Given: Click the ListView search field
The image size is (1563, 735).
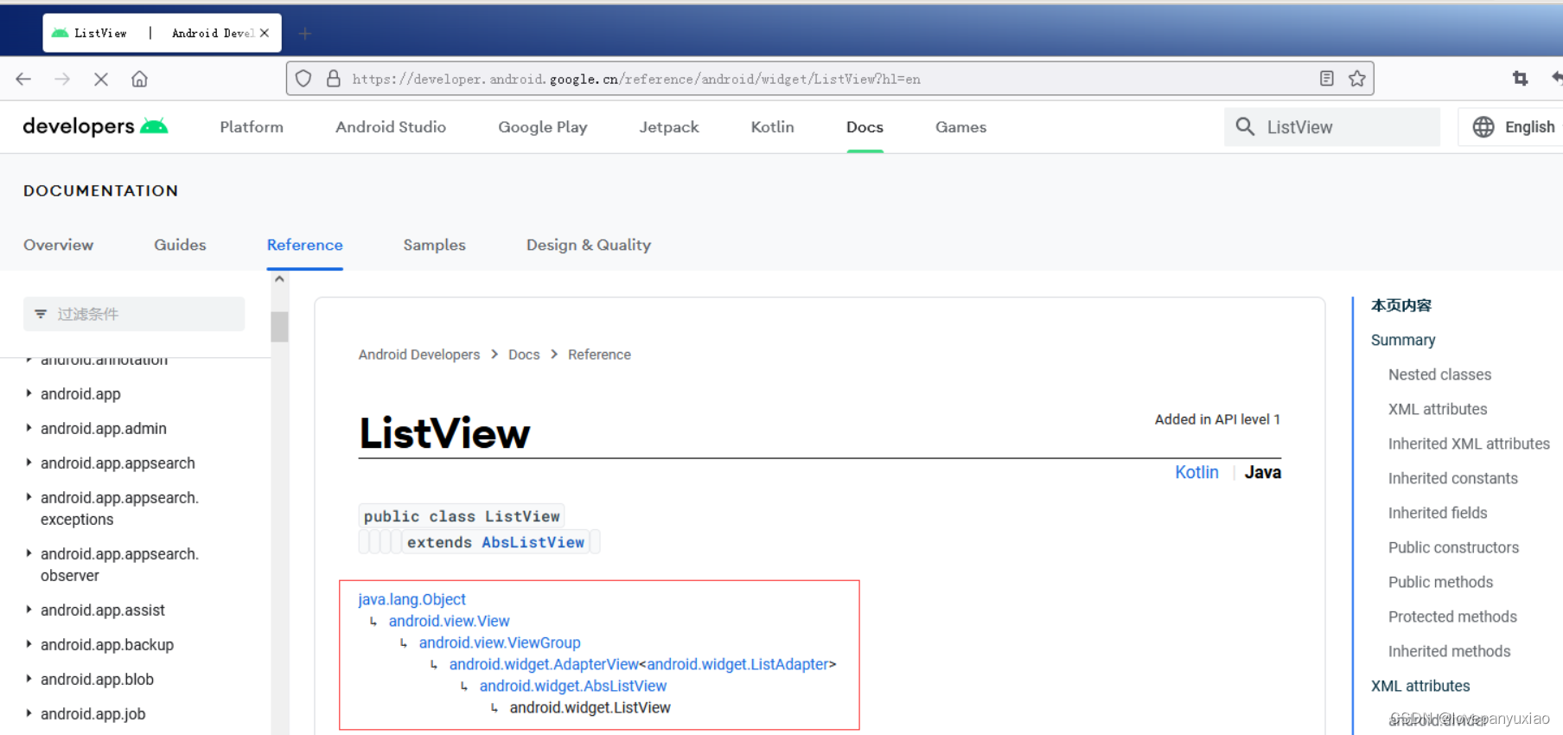Looking at the screenshot, I should coord(1332,127).
